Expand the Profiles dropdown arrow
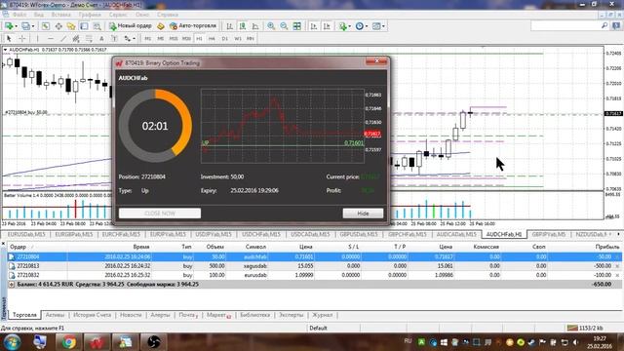 click(x=33, y=26)
